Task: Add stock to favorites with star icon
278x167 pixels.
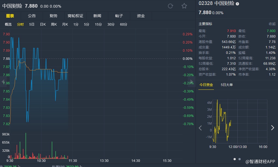Action: pos(184,6)
